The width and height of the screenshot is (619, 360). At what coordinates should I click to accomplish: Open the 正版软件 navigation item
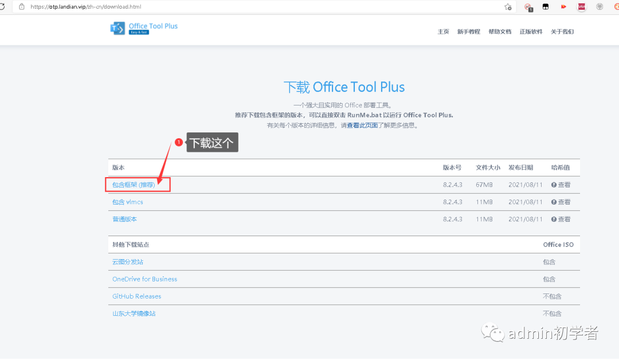point(531,32)
